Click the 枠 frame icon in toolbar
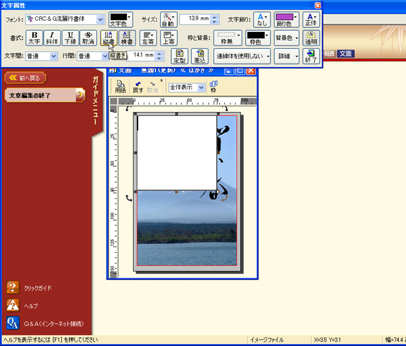406x346 pixels. pyautogui.click(x=214, y=86)
